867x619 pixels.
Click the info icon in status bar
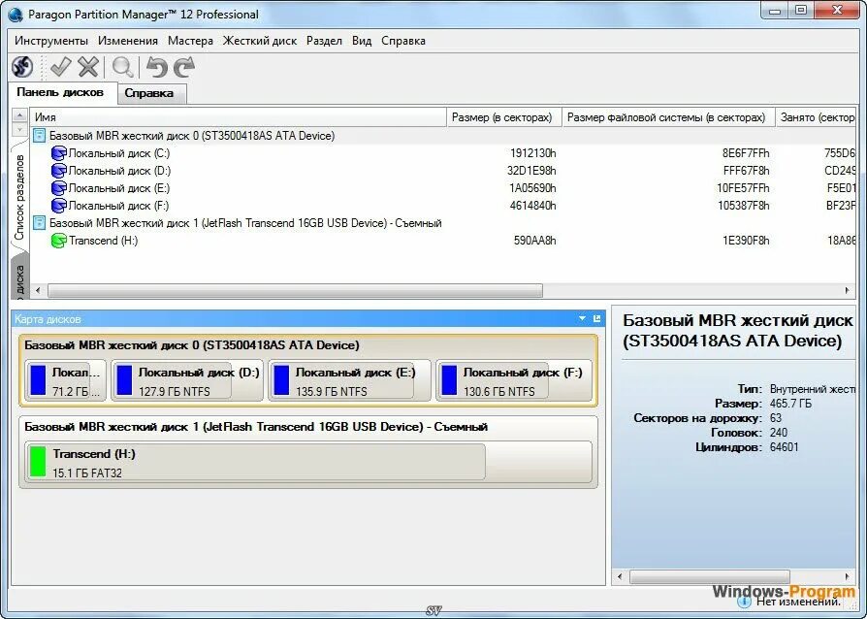[744, 602]
